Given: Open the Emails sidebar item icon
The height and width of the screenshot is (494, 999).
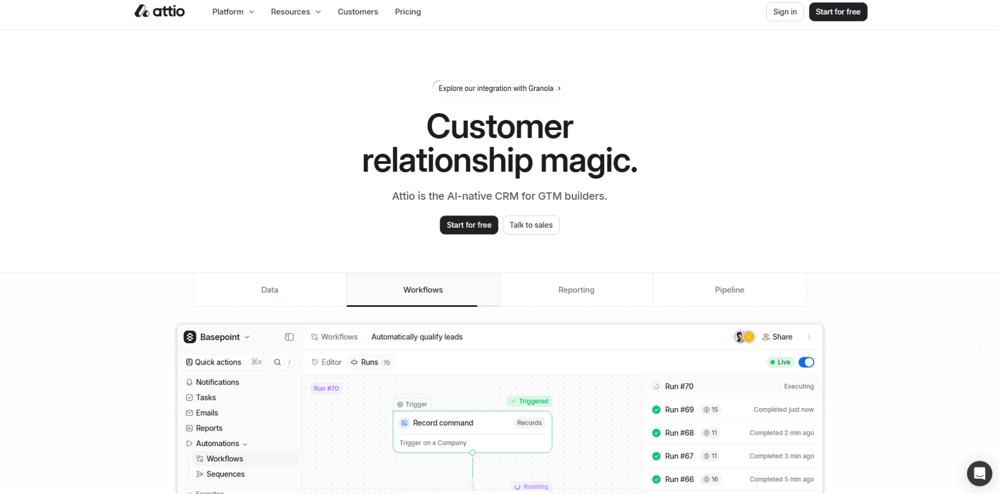Looking at the screenshot, I should [189, 412].
